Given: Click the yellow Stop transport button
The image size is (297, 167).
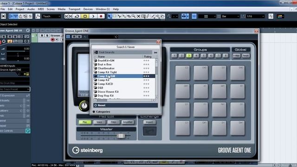Looking at the screenshot, I should (85, 16).
